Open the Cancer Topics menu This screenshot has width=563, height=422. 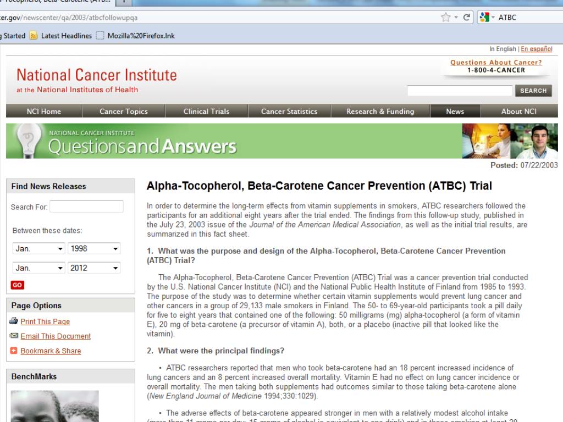pyautogui.click(x=124, y=111)
